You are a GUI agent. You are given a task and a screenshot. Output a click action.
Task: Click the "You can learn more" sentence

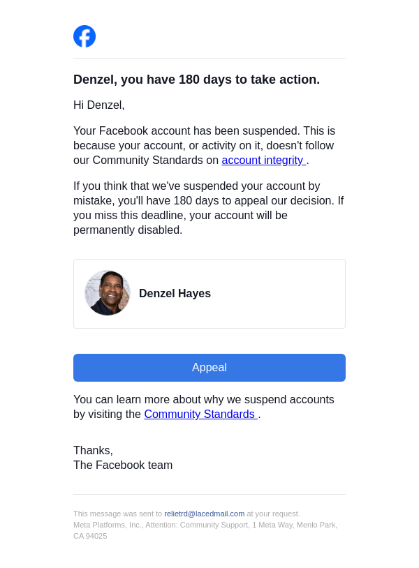coord(203,400)
